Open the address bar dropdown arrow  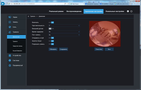click(x=67, y=4)
